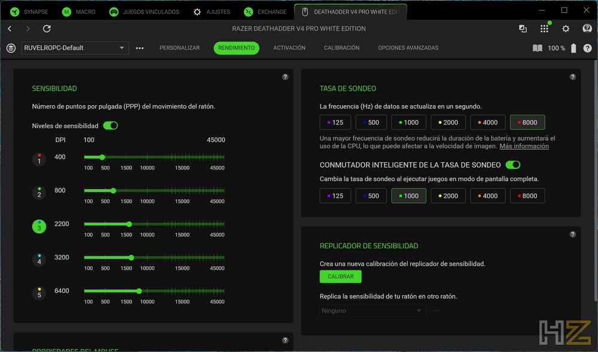
Task: Open settings gear at top right
Action: 566,29
